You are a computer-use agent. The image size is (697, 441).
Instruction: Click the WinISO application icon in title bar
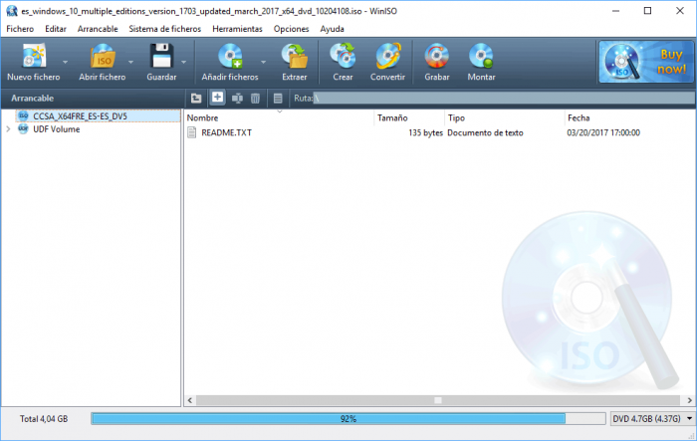point(12,11)
